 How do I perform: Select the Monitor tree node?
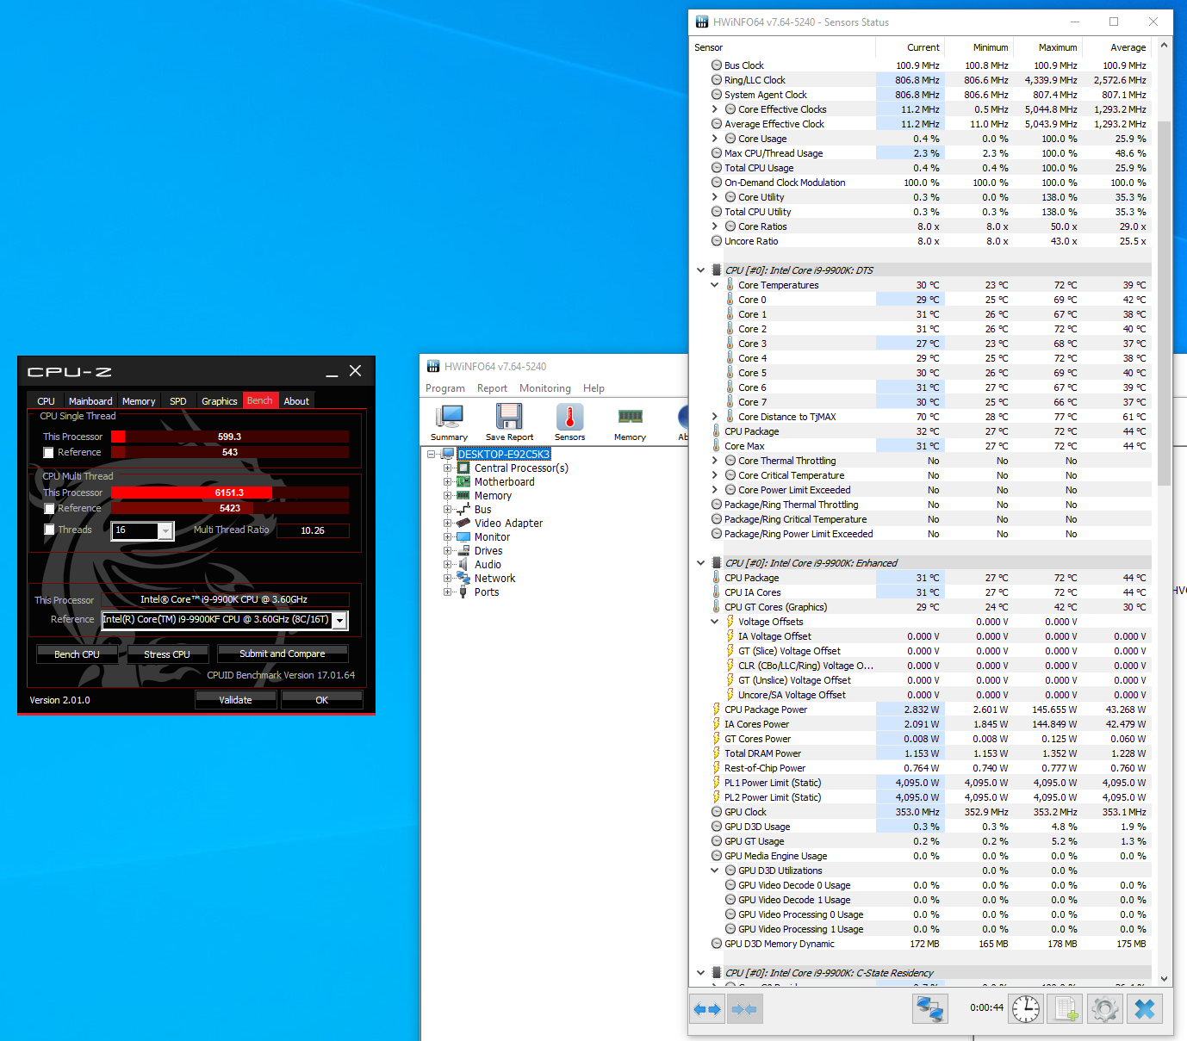click(492, 537)
